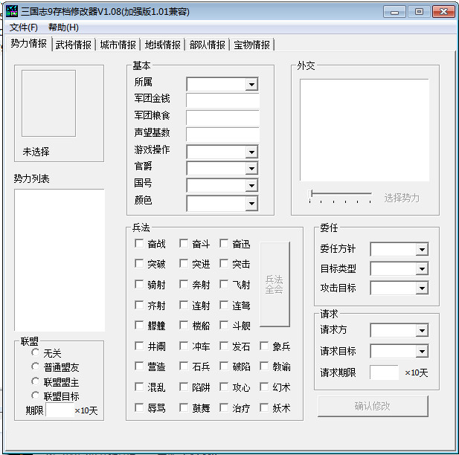Check the 象兵 checkbox
Image resolution: width=459 pixels, height=455 pixels.
click(264, 346)
